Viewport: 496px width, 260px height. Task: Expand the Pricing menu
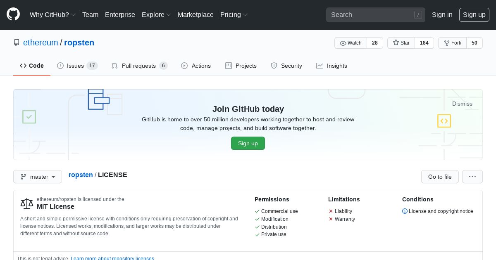click(x=234, y=14)
